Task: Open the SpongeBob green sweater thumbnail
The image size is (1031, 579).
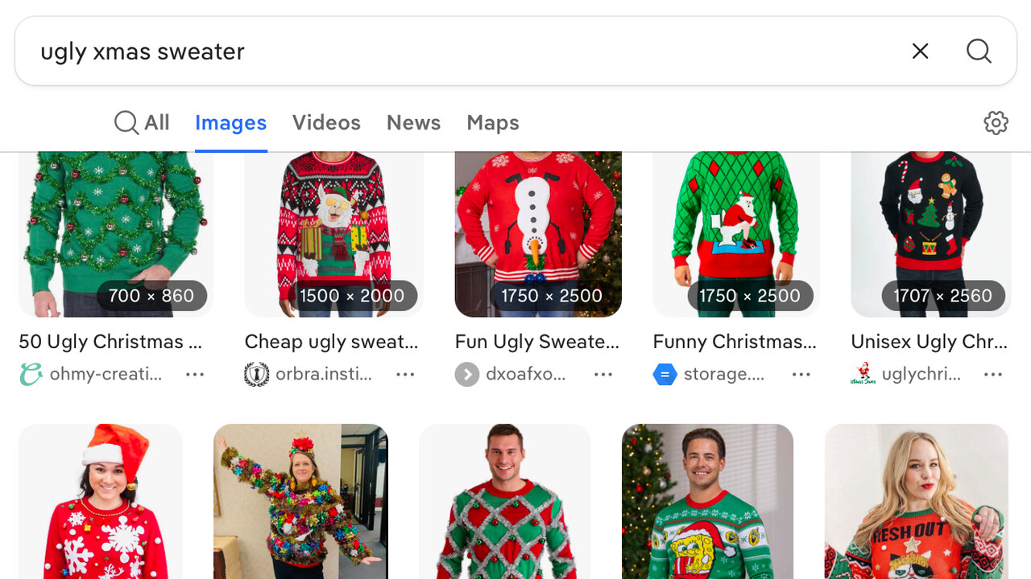Action: (x=707, y=502)
